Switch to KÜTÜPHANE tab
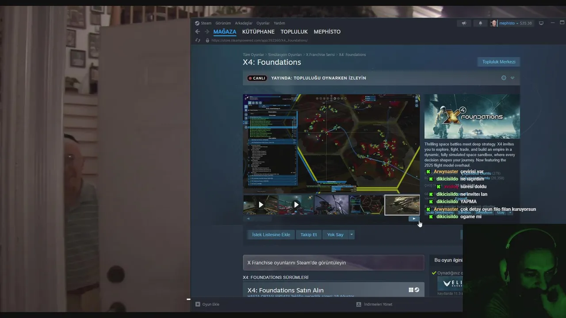This screenshot has width=566, height=318. 258,32
